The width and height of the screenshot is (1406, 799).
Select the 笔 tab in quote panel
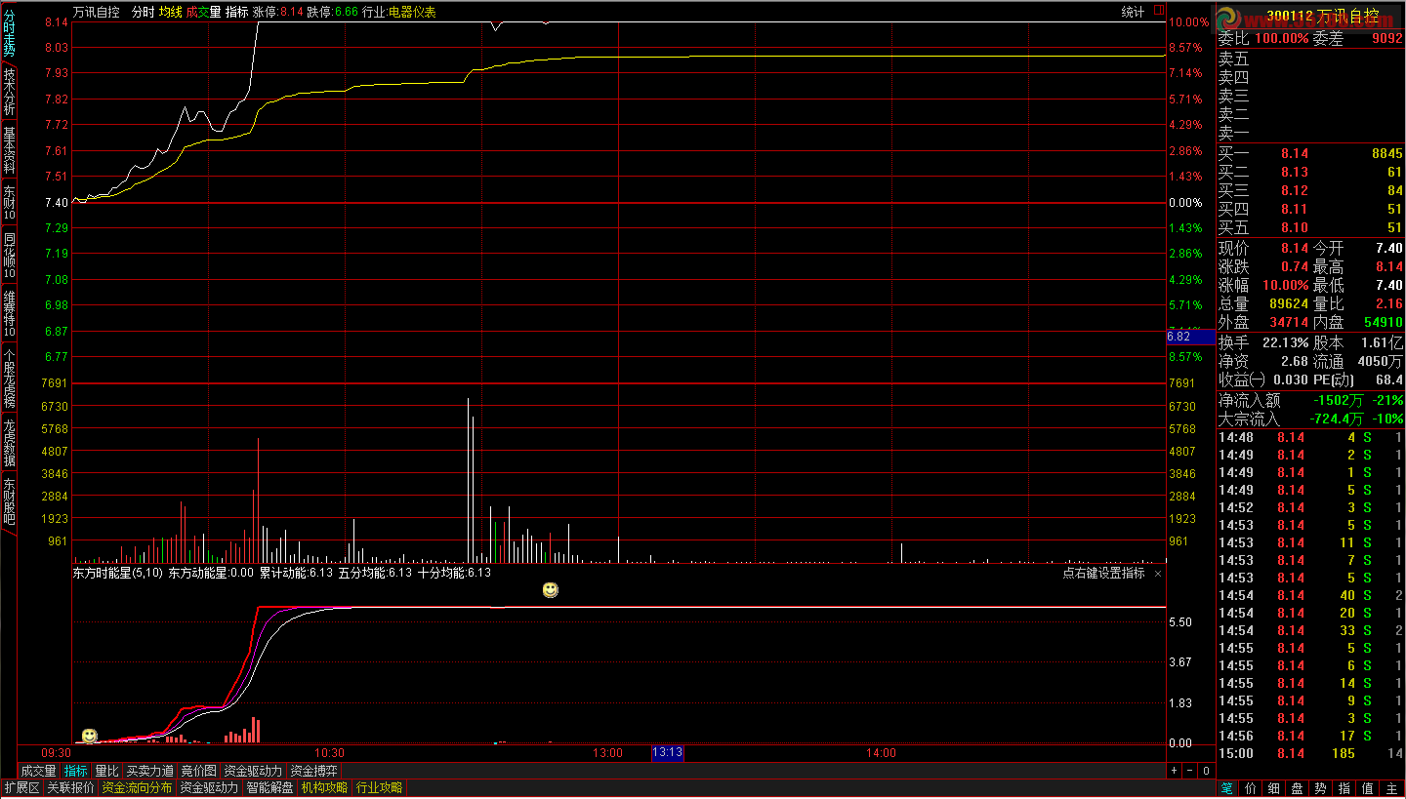(1226, 788)
